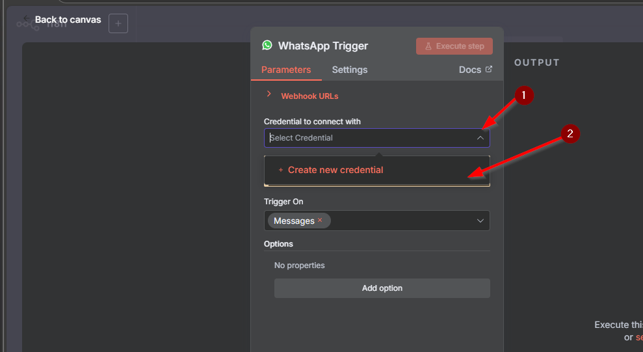The width and height of the screenshot is (643, 352).
Task: Open the Settings tab
Action: point(350,70)
